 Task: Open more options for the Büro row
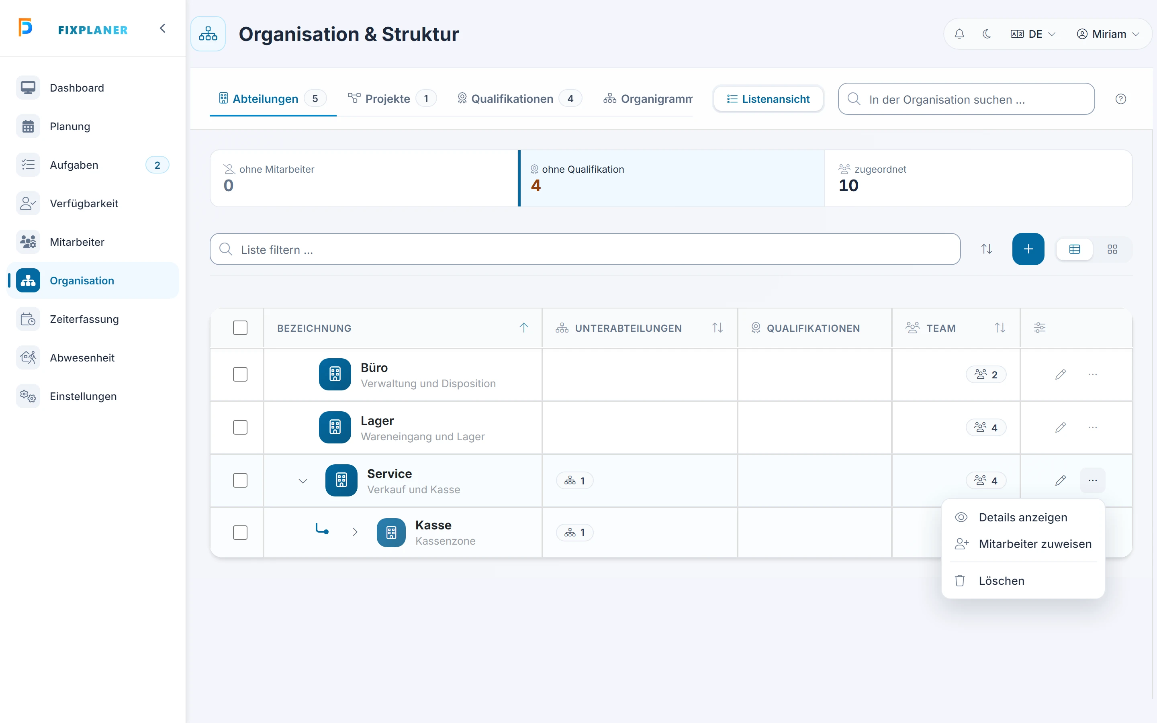coord(1092,374)
